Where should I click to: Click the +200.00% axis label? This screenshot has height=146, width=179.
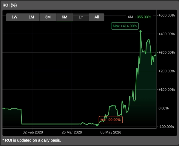click(166, 71)
